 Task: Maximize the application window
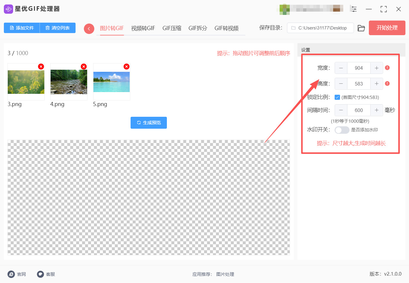pyautogui.click(x=384, y=9)
